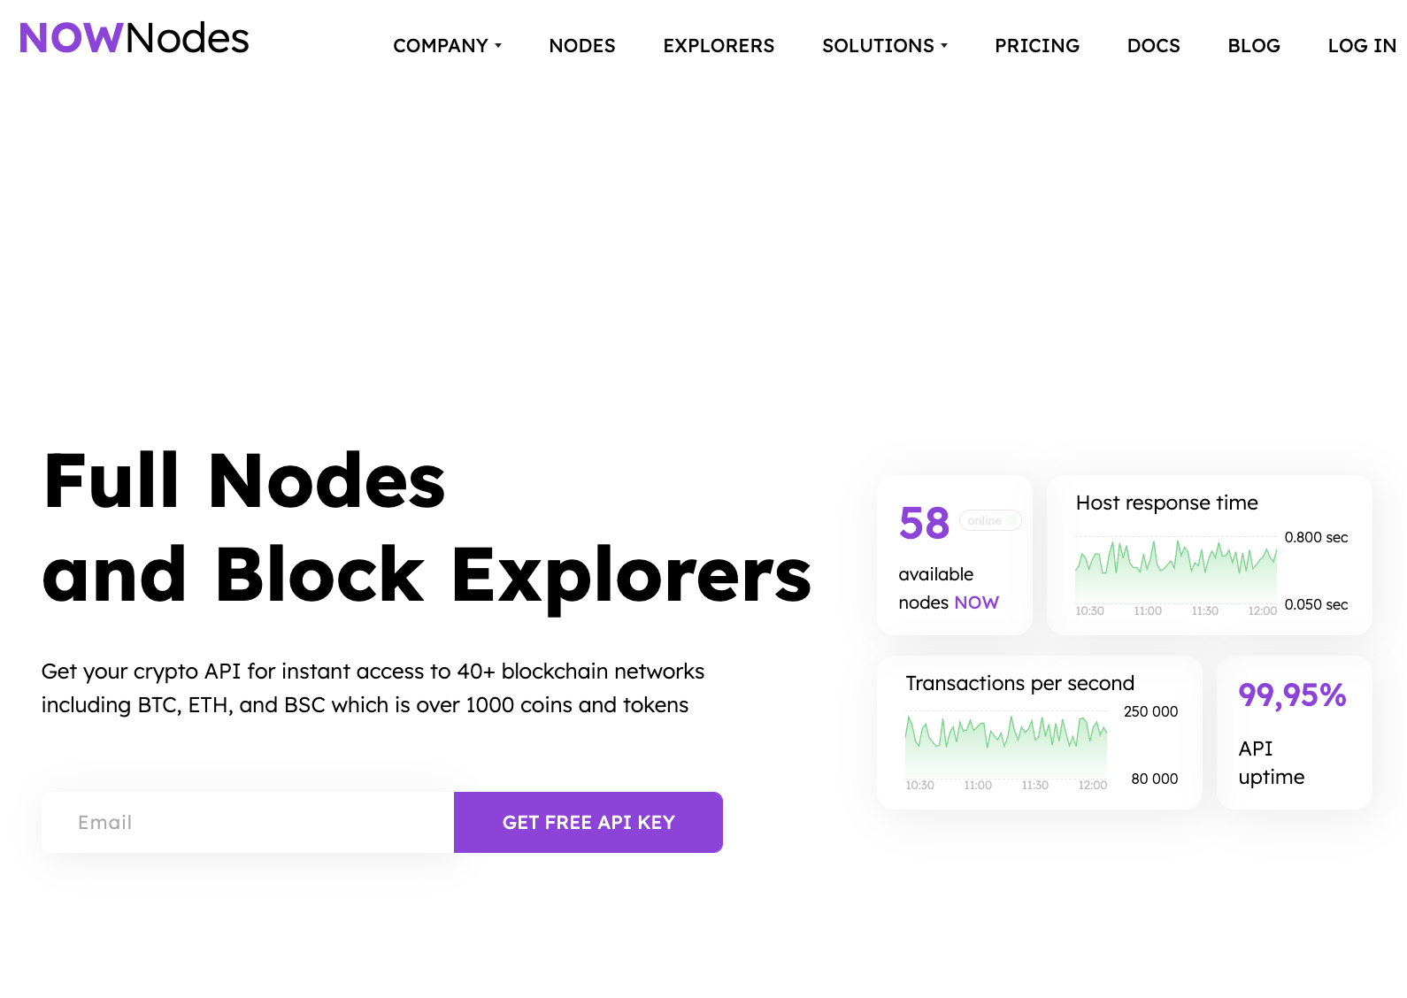Click the NOWNodes logo
This screenshot has height=998, width=1407.
(134, 38)
